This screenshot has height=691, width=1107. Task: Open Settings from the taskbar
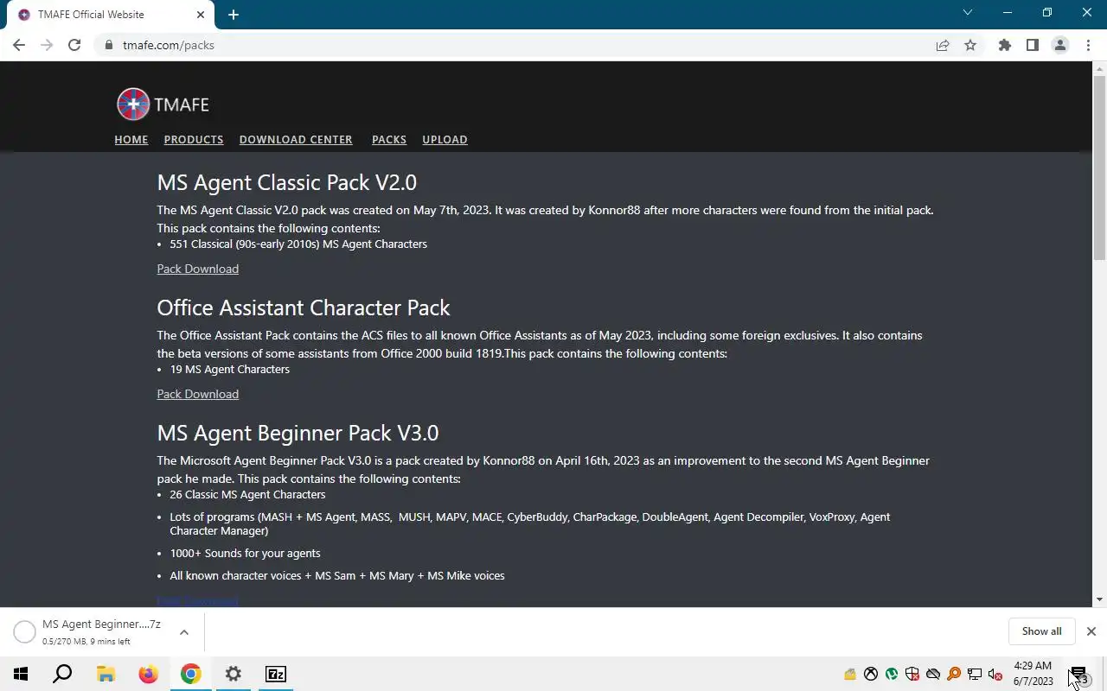234,674
